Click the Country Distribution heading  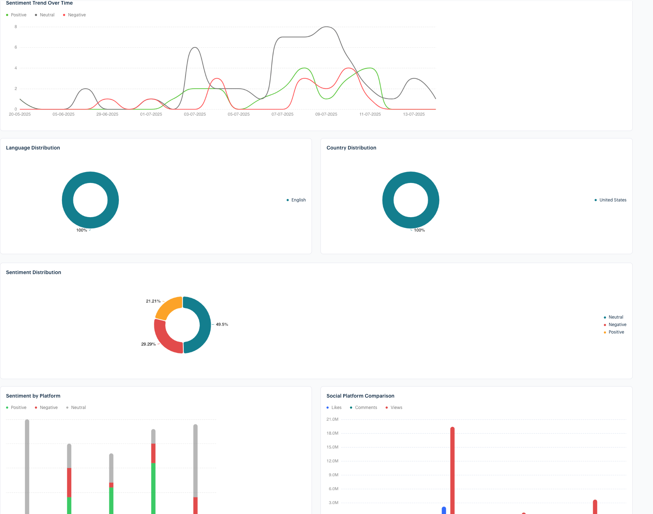[351, 148]
